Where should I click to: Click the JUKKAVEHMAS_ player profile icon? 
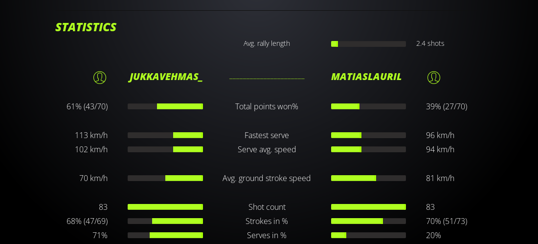pyautogui.click(x=100, y=78)
